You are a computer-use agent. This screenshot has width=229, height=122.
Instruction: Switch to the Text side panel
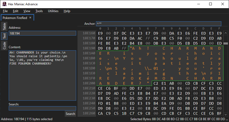tap(4, 36)
